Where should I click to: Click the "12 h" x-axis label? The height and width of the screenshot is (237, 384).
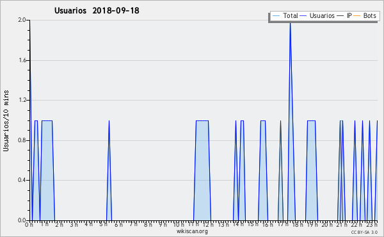208,224
